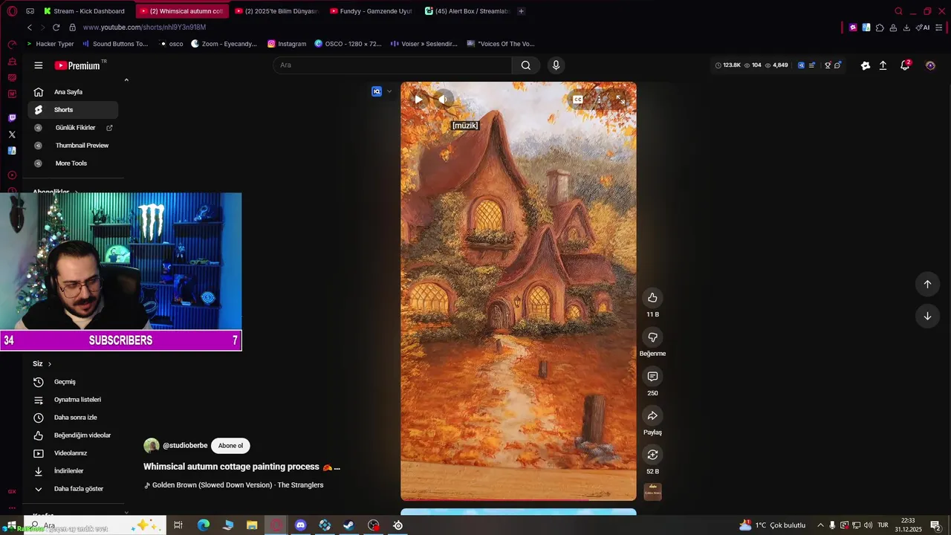
Task: Switch to Alert Box / Streamlabs tab
Action: tap(467, 11)
